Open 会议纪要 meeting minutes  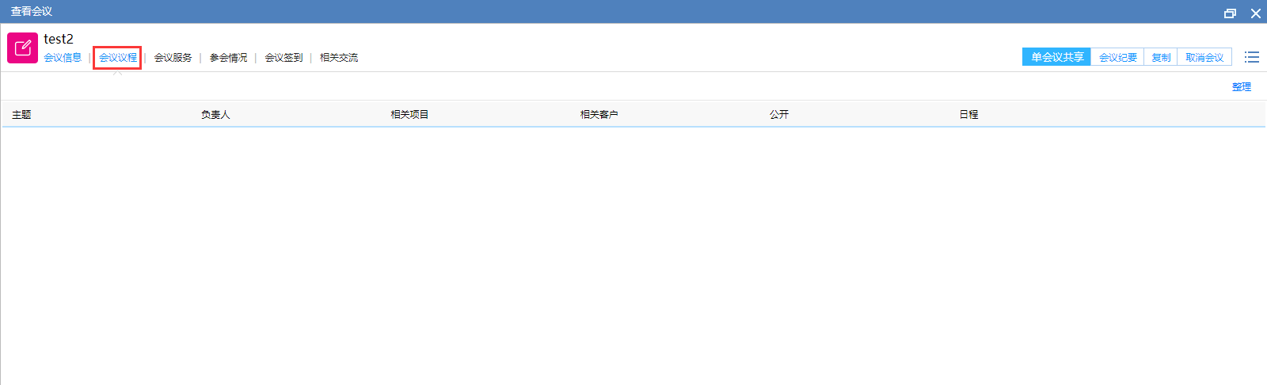tap(1117, 57)
